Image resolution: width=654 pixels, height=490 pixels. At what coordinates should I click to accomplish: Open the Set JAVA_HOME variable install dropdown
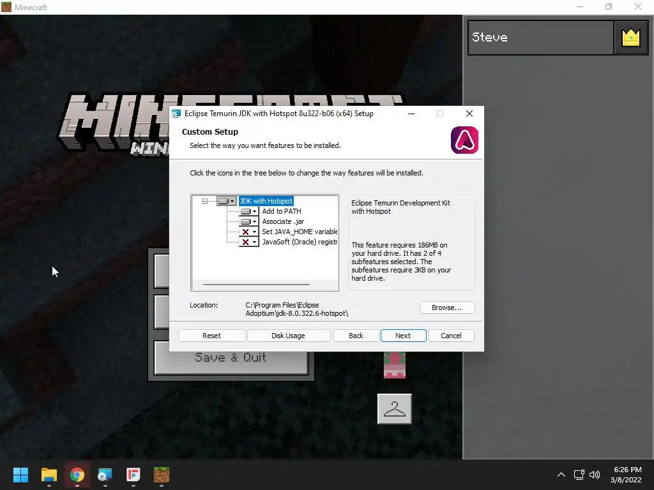pos(248,232)
